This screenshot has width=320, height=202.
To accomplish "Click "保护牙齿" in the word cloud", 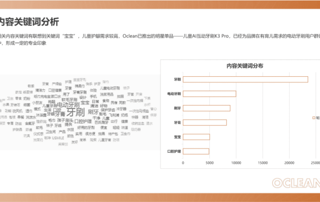I will (x=108, y=110).
